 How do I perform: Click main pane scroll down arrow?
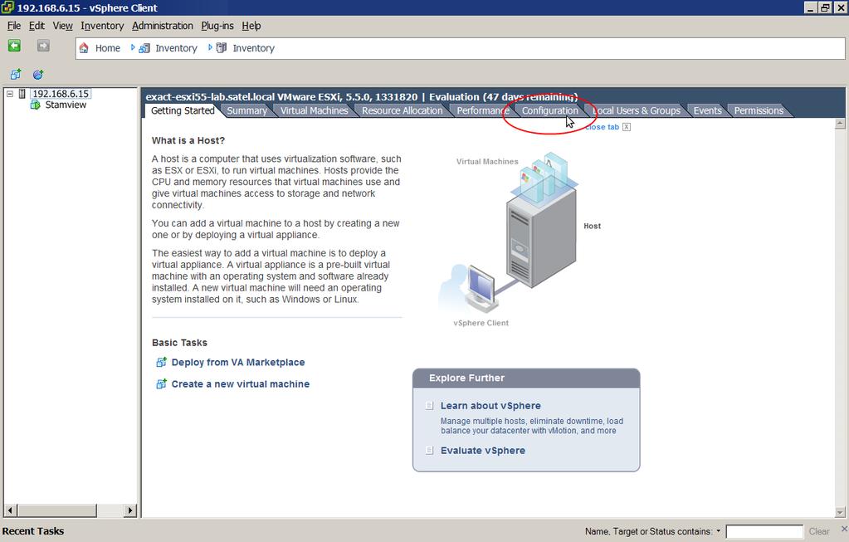tap(840, 511)
